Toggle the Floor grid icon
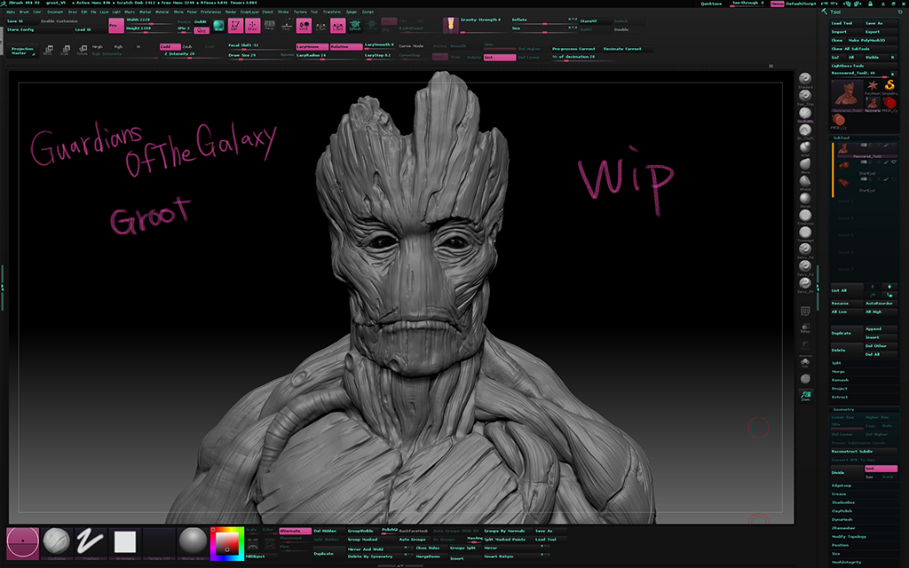Viewport: 909px width, 568px height. (287, 25)
